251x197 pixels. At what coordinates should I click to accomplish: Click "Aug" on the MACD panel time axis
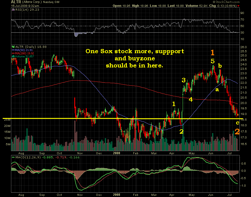[21, 195]
